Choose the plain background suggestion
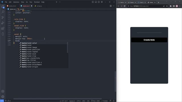This screenshot has height=102, width=182. pyautogui.click(x=44, y=45)
